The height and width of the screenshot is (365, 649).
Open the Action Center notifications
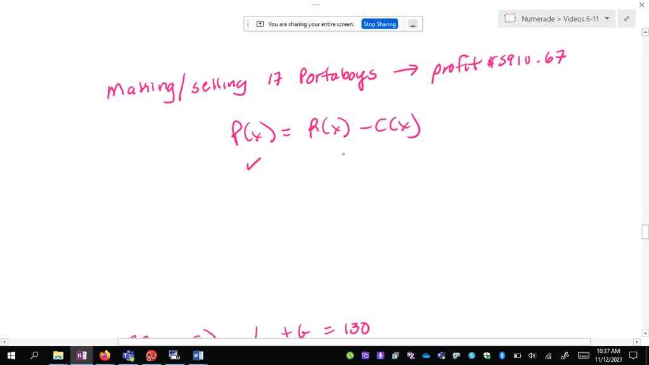tap(634, 355)
